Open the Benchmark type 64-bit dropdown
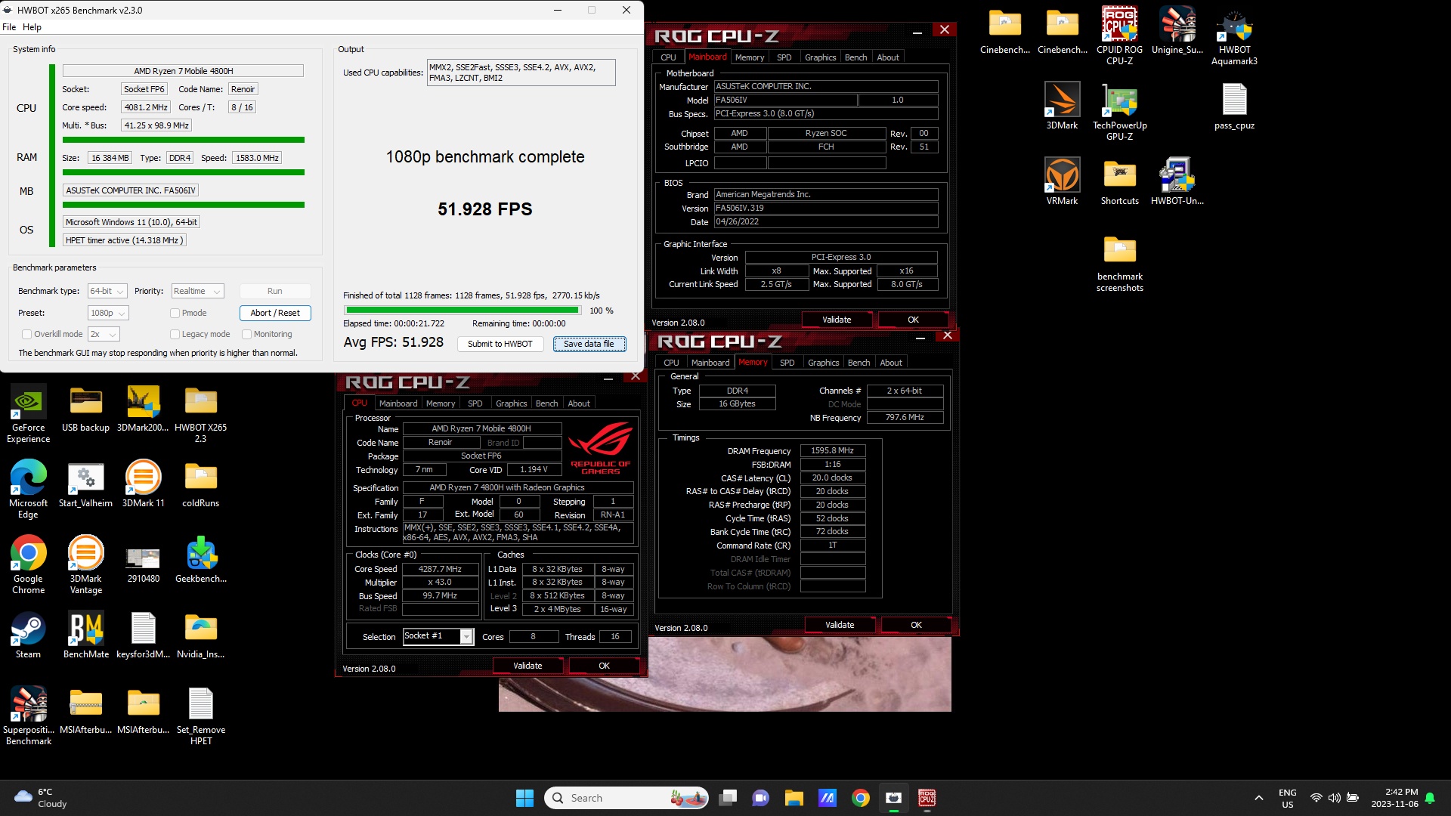This screenshot has width=1451, height=816. point(107,291)
